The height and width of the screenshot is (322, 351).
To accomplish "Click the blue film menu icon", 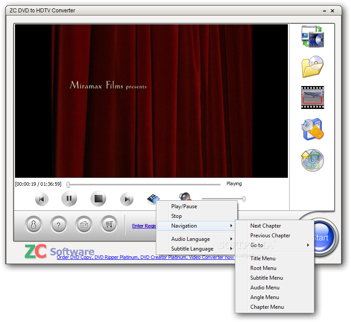I will (x=153, y=198).
